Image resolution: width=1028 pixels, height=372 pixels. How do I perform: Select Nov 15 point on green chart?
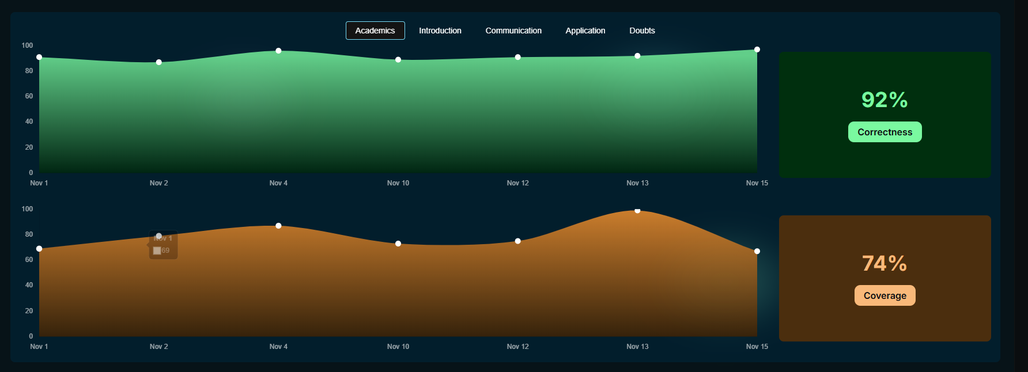point(757,50)
